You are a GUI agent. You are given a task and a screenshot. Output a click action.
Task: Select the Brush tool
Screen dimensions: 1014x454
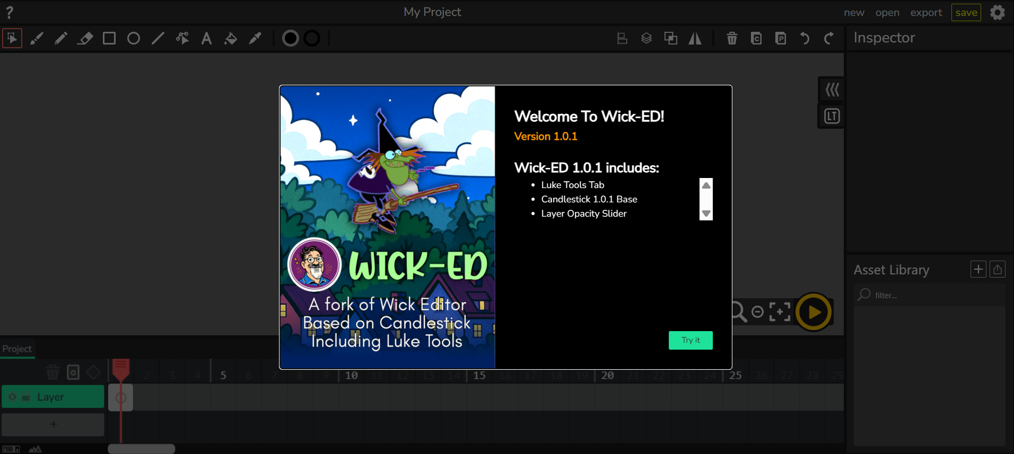pyautogui.click(x=37, y=38)
